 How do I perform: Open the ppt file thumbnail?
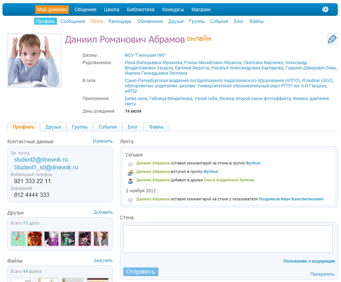pos(22,280)
